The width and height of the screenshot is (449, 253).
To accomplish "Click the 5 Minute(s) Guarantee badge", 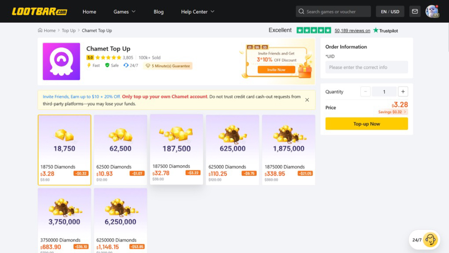I will pos(168,66).
